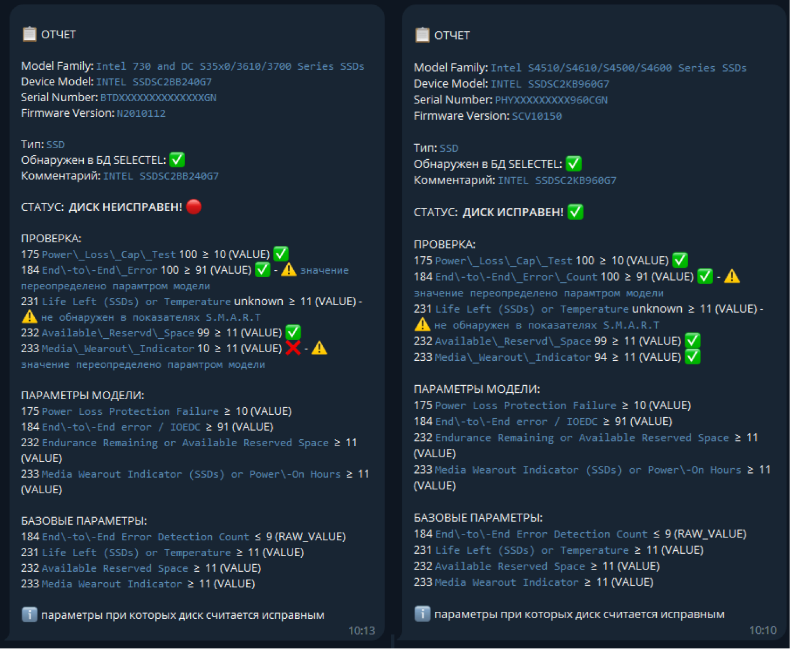790x649 pixels.
Task: Click 'Power Loss Protection Failure' in 10:10 report
Action: (526, 406)
